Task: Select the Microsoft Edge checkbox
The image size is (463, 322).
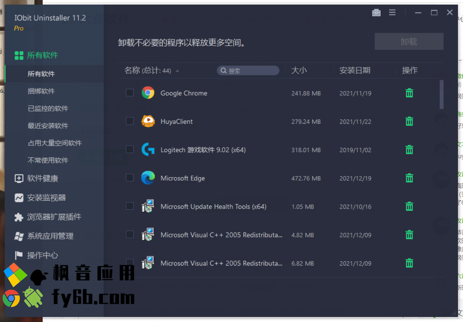Action: [130, 178]
